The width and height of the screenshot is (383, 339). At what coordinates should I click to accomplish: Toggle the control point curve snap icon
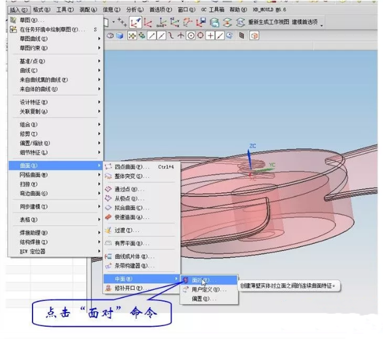(x=172, y=36)
